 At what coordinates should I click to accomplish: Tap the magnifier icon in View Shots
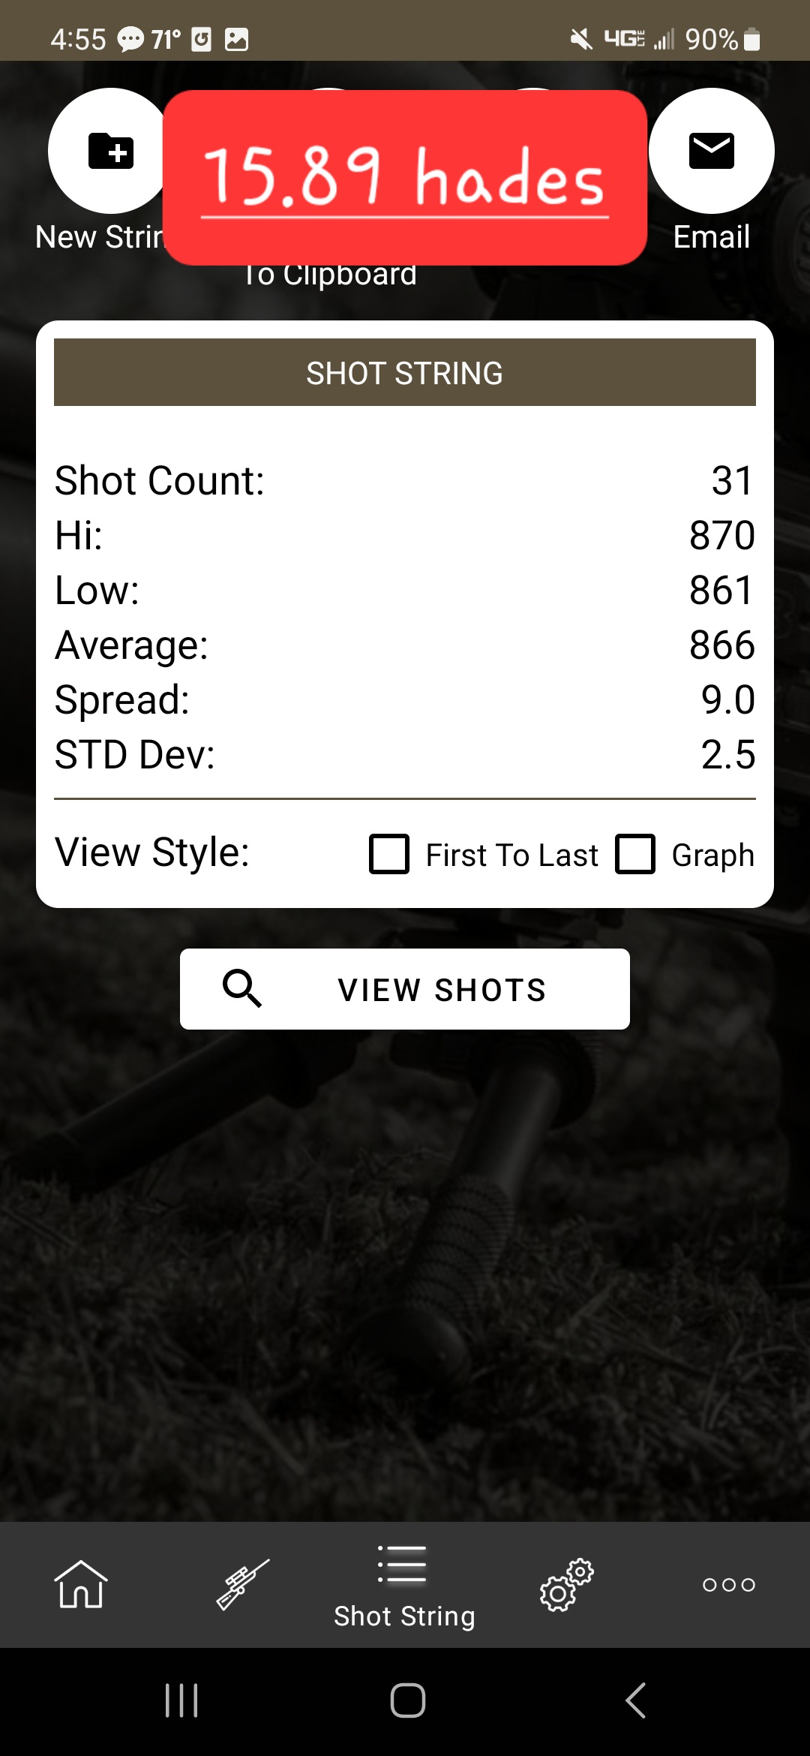point(242,988)
